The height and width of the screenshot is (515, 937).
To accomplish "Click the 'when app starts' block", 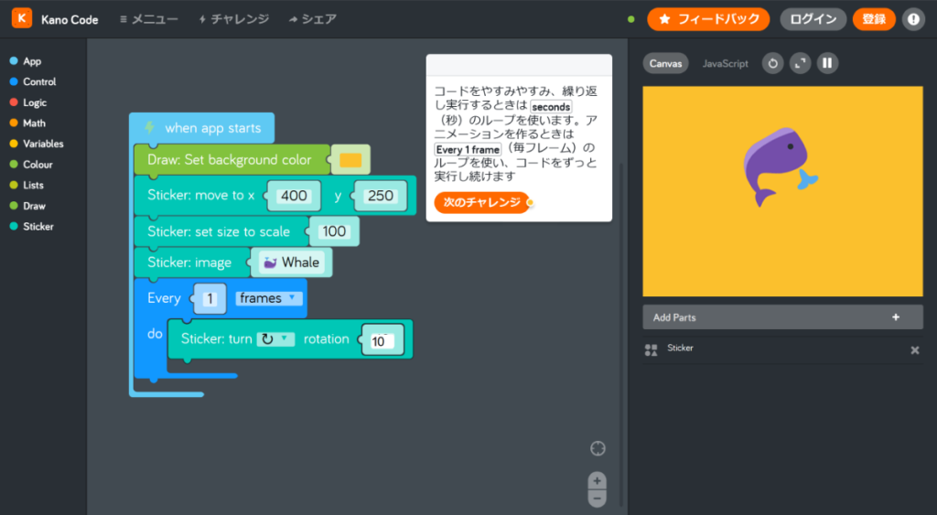I will 202,128.
